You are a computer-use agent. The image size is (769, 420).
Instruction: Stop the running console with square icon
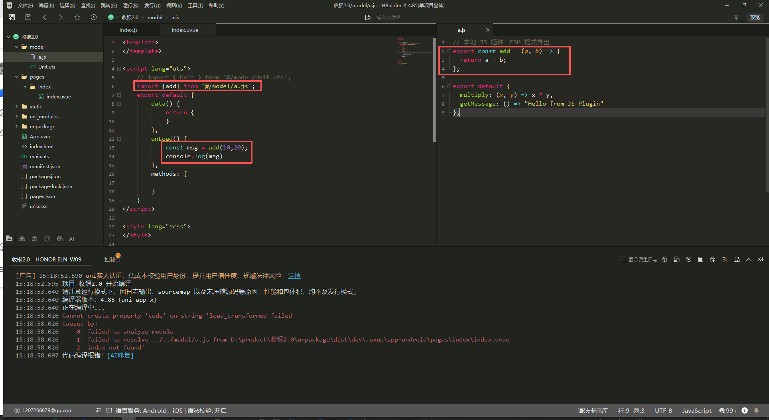click(700, 259)
